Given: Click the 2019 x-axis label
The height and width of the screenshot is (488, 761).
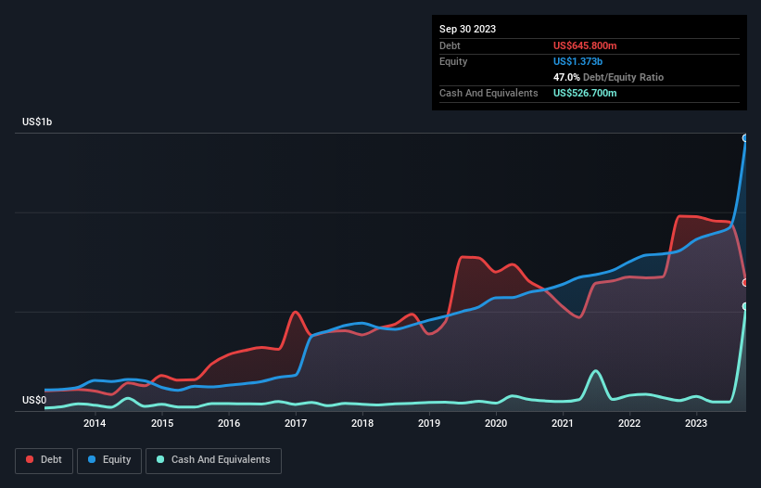Looking at the screenshot, I should [429, 423].
